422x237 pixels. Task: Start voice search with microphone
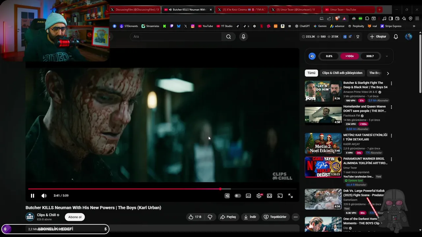click(243, 37)
